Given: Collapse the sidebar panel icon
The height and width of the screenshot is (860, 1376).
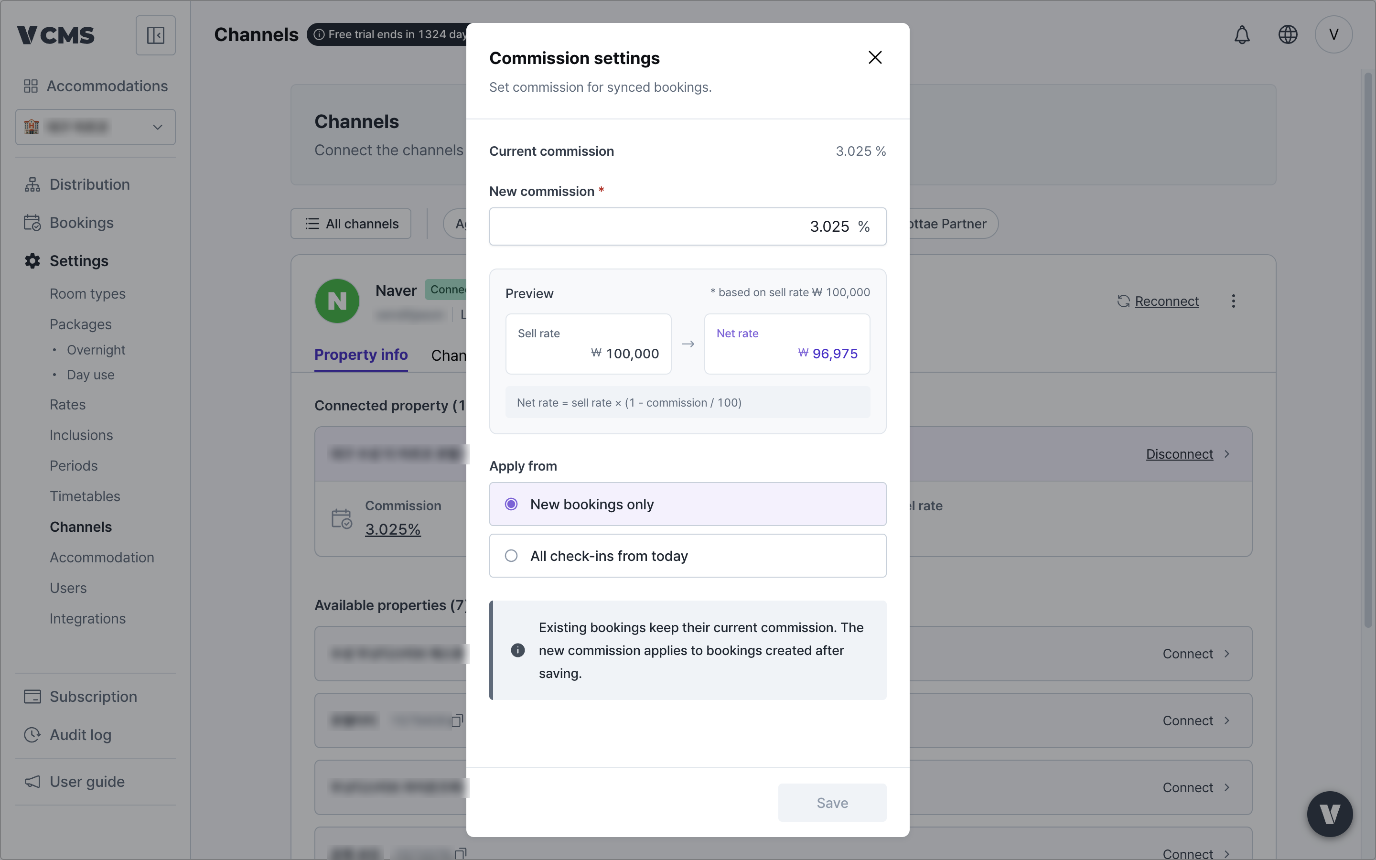Looking at the screenshot, I should 155,35.
